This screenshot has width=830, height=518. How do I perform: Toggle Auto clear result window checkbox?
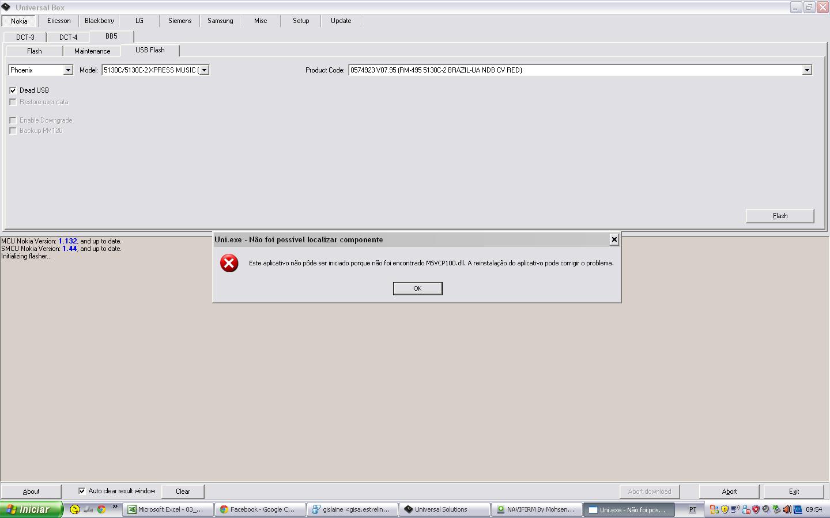tap(82, 491)
